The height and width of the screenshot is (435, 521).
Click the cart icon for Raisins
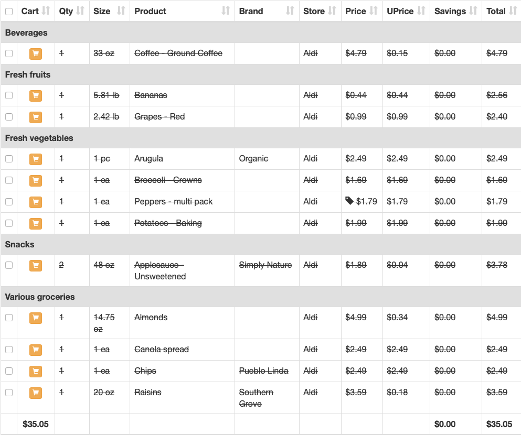(x=36, y=393)
